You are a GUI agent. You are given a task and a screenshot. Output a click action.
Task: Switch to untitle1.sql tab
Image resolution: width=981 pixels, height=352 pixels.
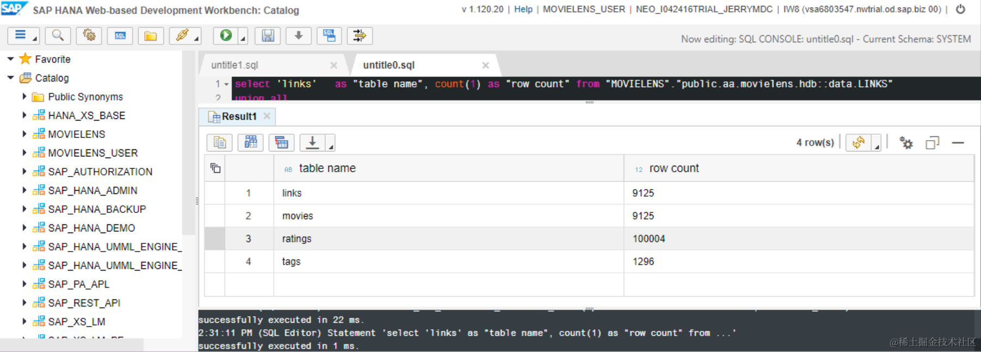tap(235, 65)
